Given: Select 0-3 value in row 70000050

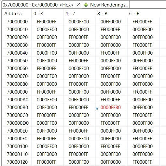Looking at the screenshot, I should [47, 61].
